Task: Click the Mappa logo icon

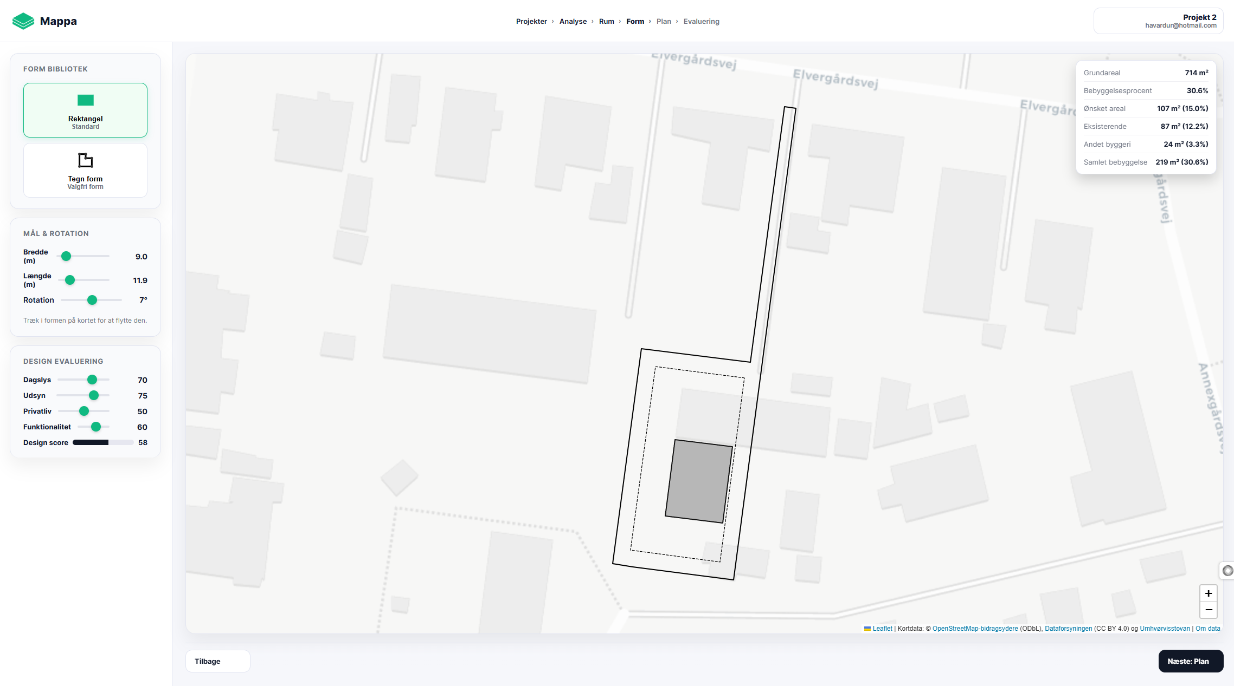Action: point(23,21)
